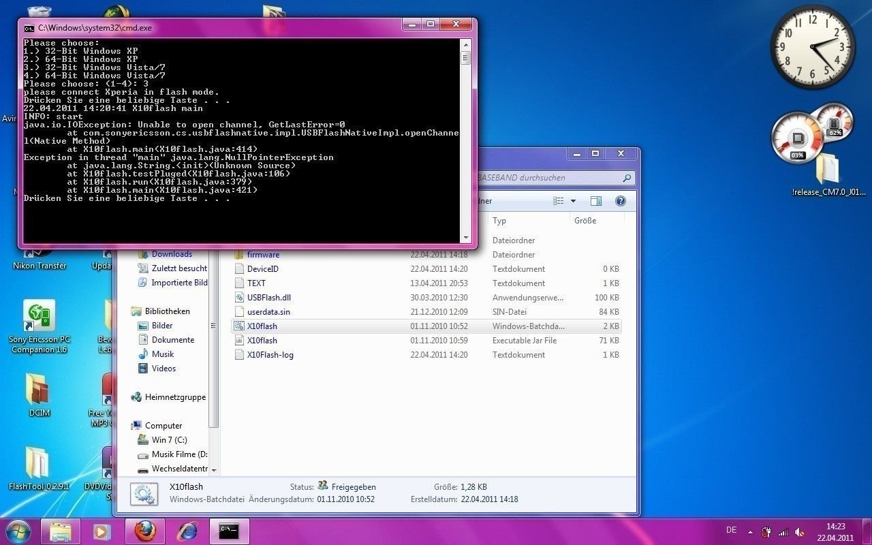
Task: Select the userdata.sin file icon
Action: [239, 312]
